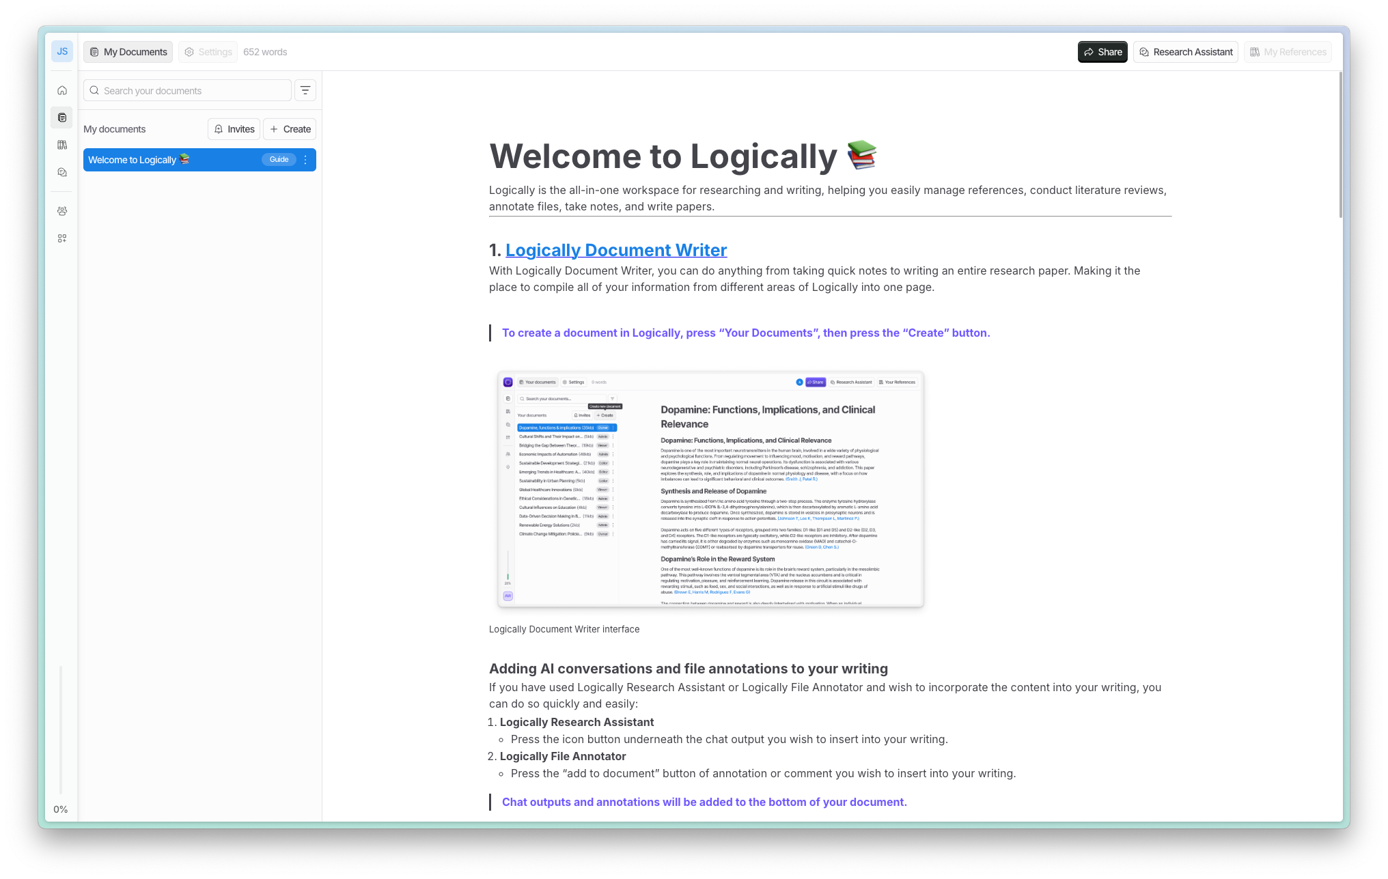The width and height of the screenshot is (1388, 879).
Task: Open the references library bookshelf icon
Action: 62,145
